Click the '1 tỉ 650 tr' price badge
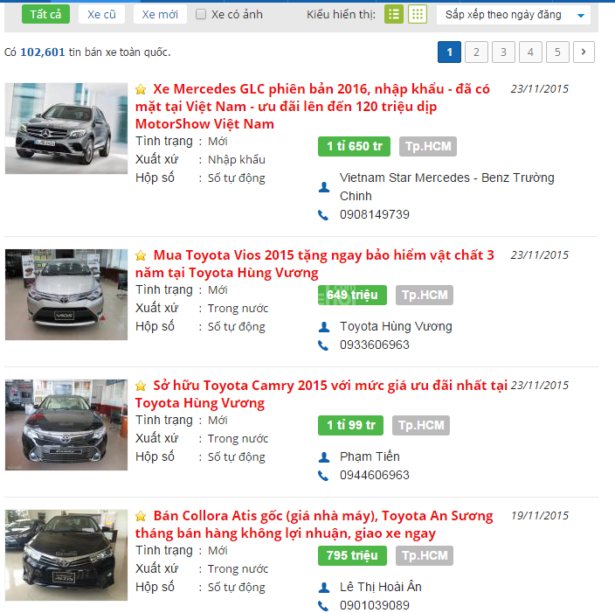The image size is (615, 613). [x=354, y=147]
